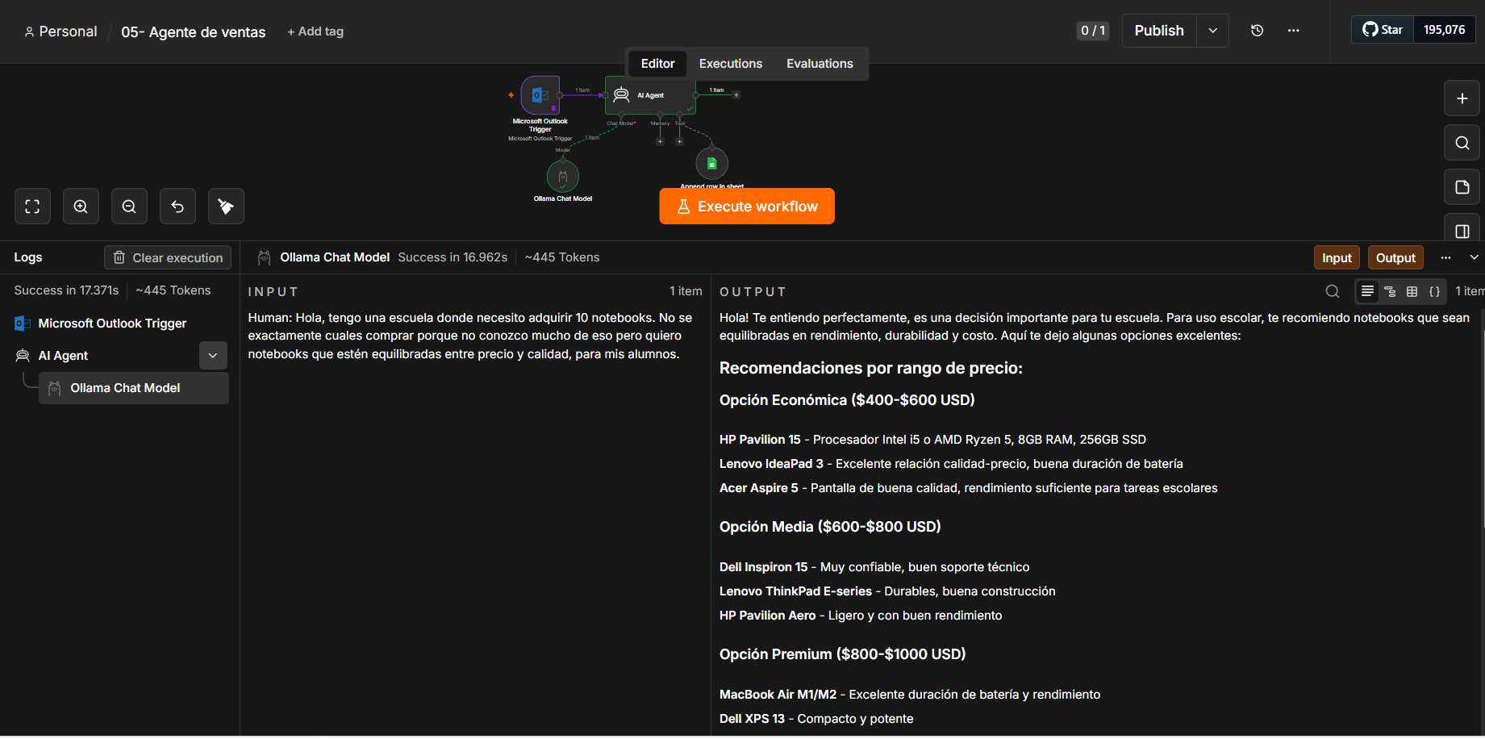The image size is (1485, 739).
Task: Collapse the logs panel chevron
Action: 1474,257
